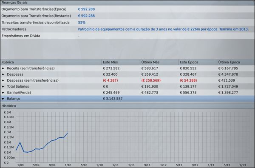Click Total Salários value € 139.177
This screenshot has height=168, width=255.
coord(188,86)
